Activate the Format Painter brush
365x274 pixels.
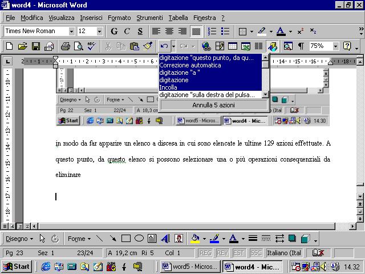pyautogui.click(x=148, y=46)
